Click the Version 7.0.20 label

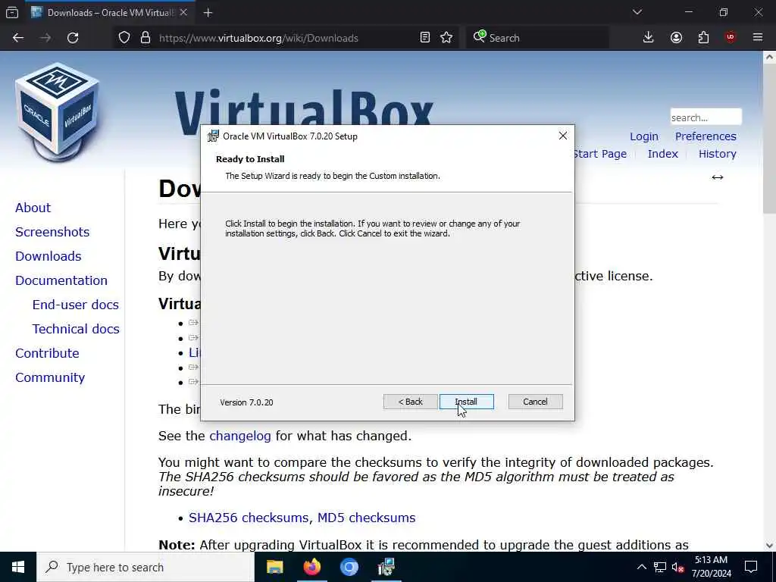point(246,402)
